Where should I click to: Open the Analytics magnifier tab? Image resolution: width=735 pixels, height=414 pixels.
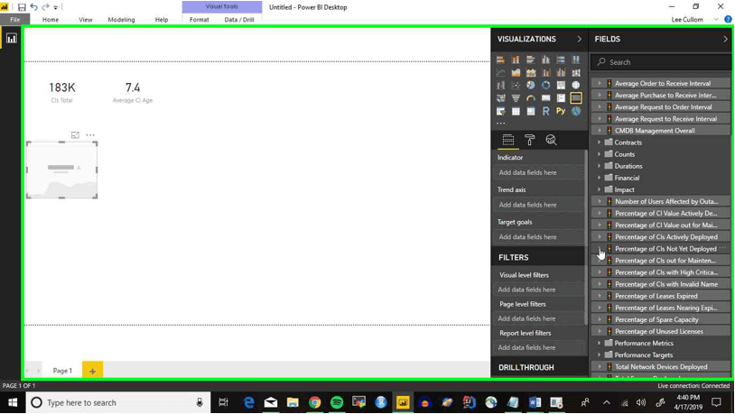click(551, 140)
